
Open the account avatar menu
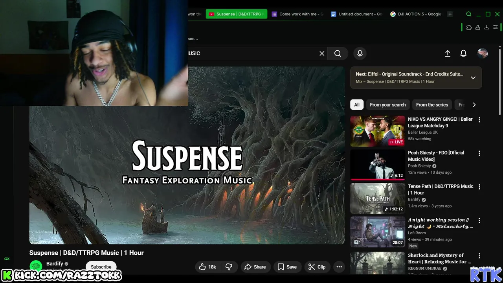(483, 53)
